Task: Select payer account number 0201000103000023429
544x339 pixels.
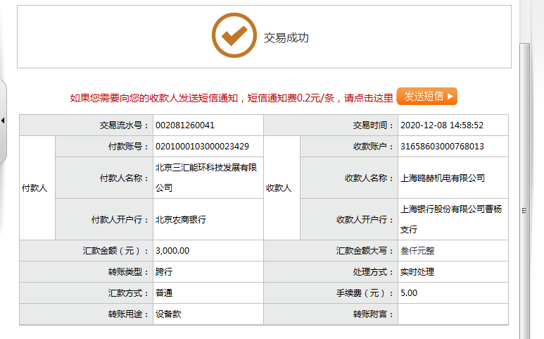Action: pos(202,147)
